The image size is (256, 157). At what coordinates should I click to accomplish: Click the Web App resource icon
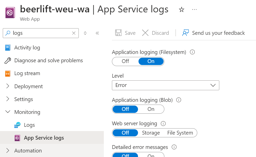(x=10, y=12)
